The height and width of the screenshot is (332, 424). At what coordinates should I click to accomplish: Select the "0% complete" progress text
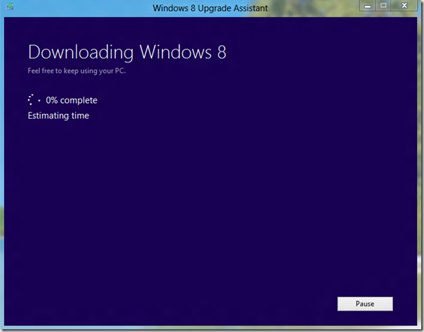(x=71, y=100)
